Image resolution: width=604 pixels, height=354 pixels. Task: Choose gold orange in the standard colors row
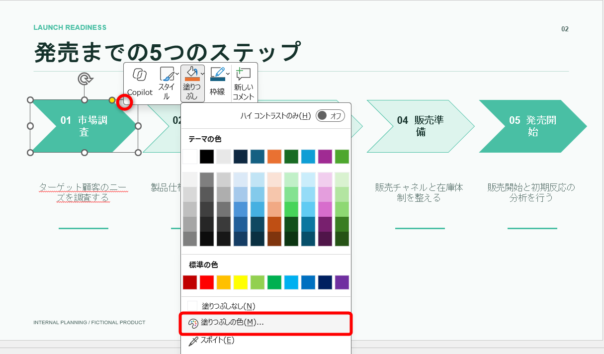(224, 282)
